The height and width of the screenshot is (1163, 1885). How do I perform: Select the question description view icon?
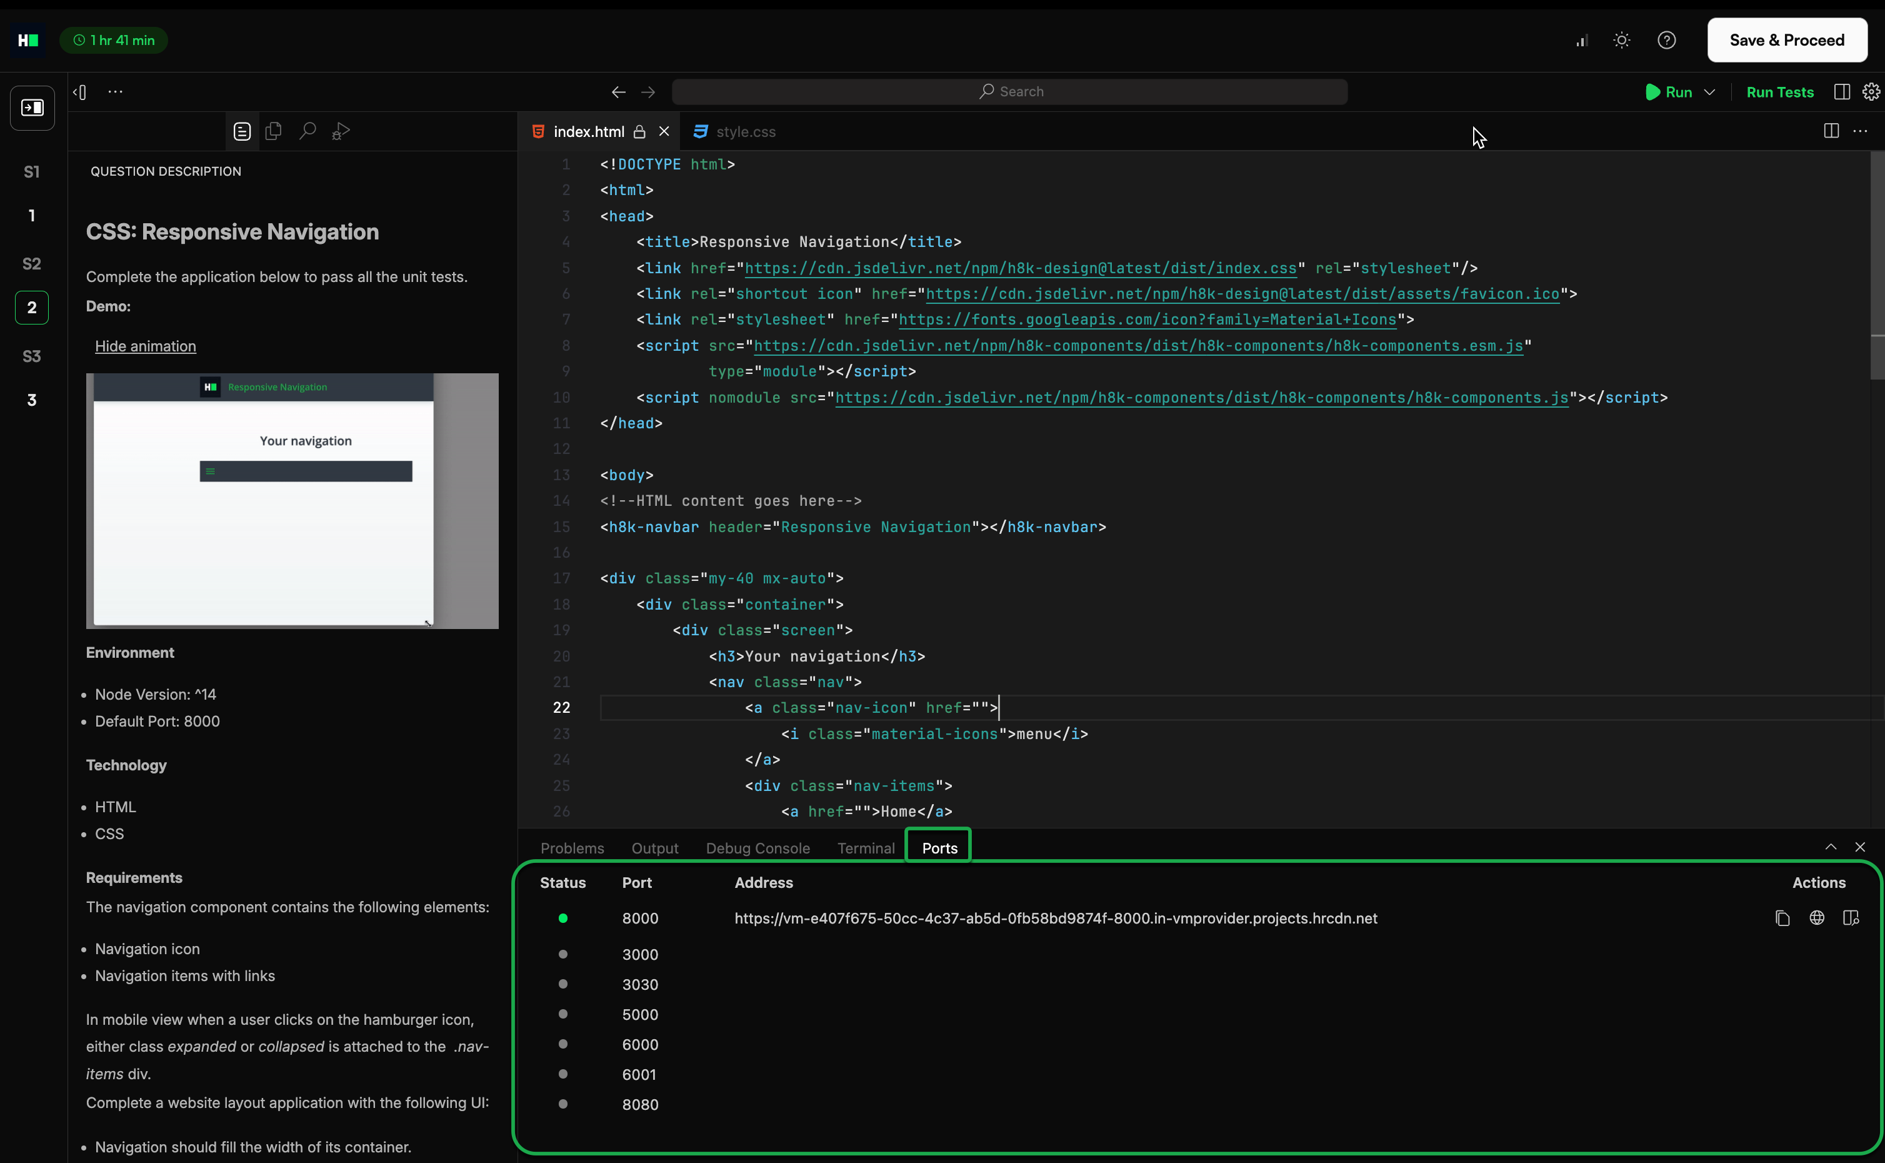click(242, 131)
